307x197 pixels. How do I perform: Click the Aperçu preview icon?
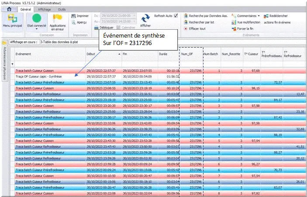(74, 23)
